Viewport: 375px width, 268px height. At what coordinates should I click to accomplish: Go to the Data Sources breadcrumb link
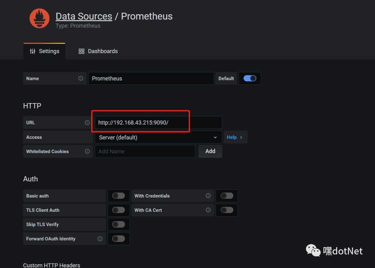[84, 16]
